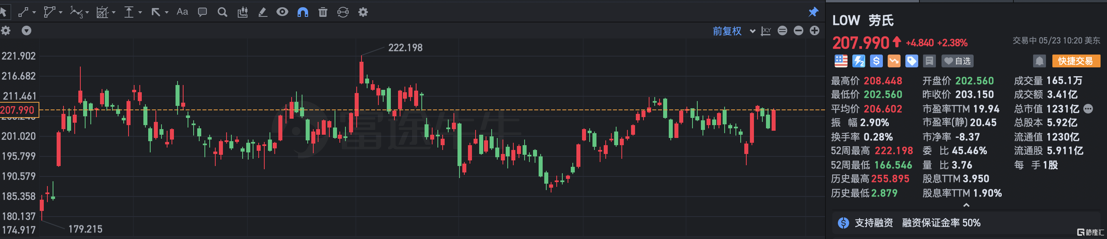Click the 支持融资 margin financing row
This screenshot has width=1107, height=239.
[x=966, y=223]
